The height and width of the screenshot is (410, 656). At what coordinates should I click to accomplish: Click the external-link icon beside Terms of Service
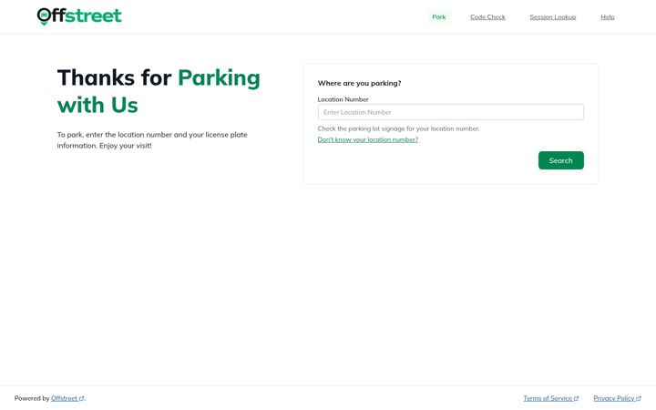click(576, 399)
